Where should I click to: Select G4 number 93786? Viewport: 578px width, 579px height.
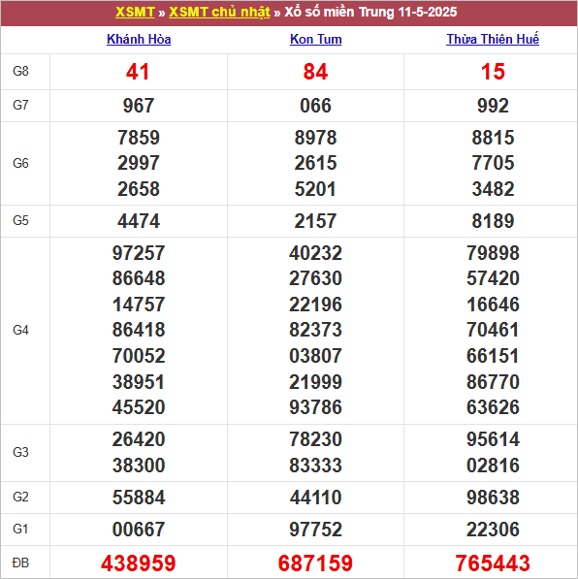(x=315, y=407)
